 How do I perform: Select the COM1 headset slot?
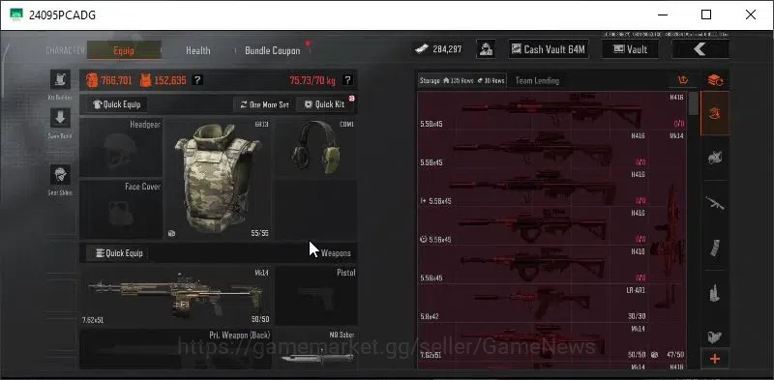[x=315, y=147]
